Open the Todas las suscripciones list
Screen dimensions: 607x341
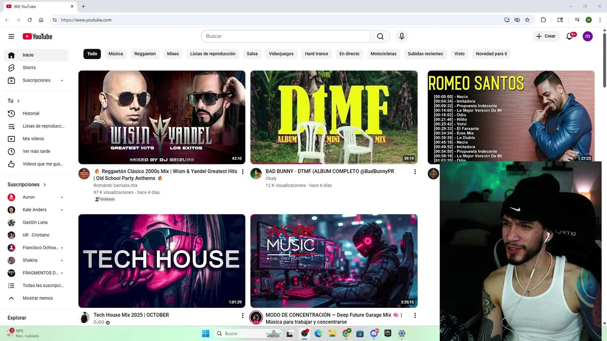coord(36,286)
